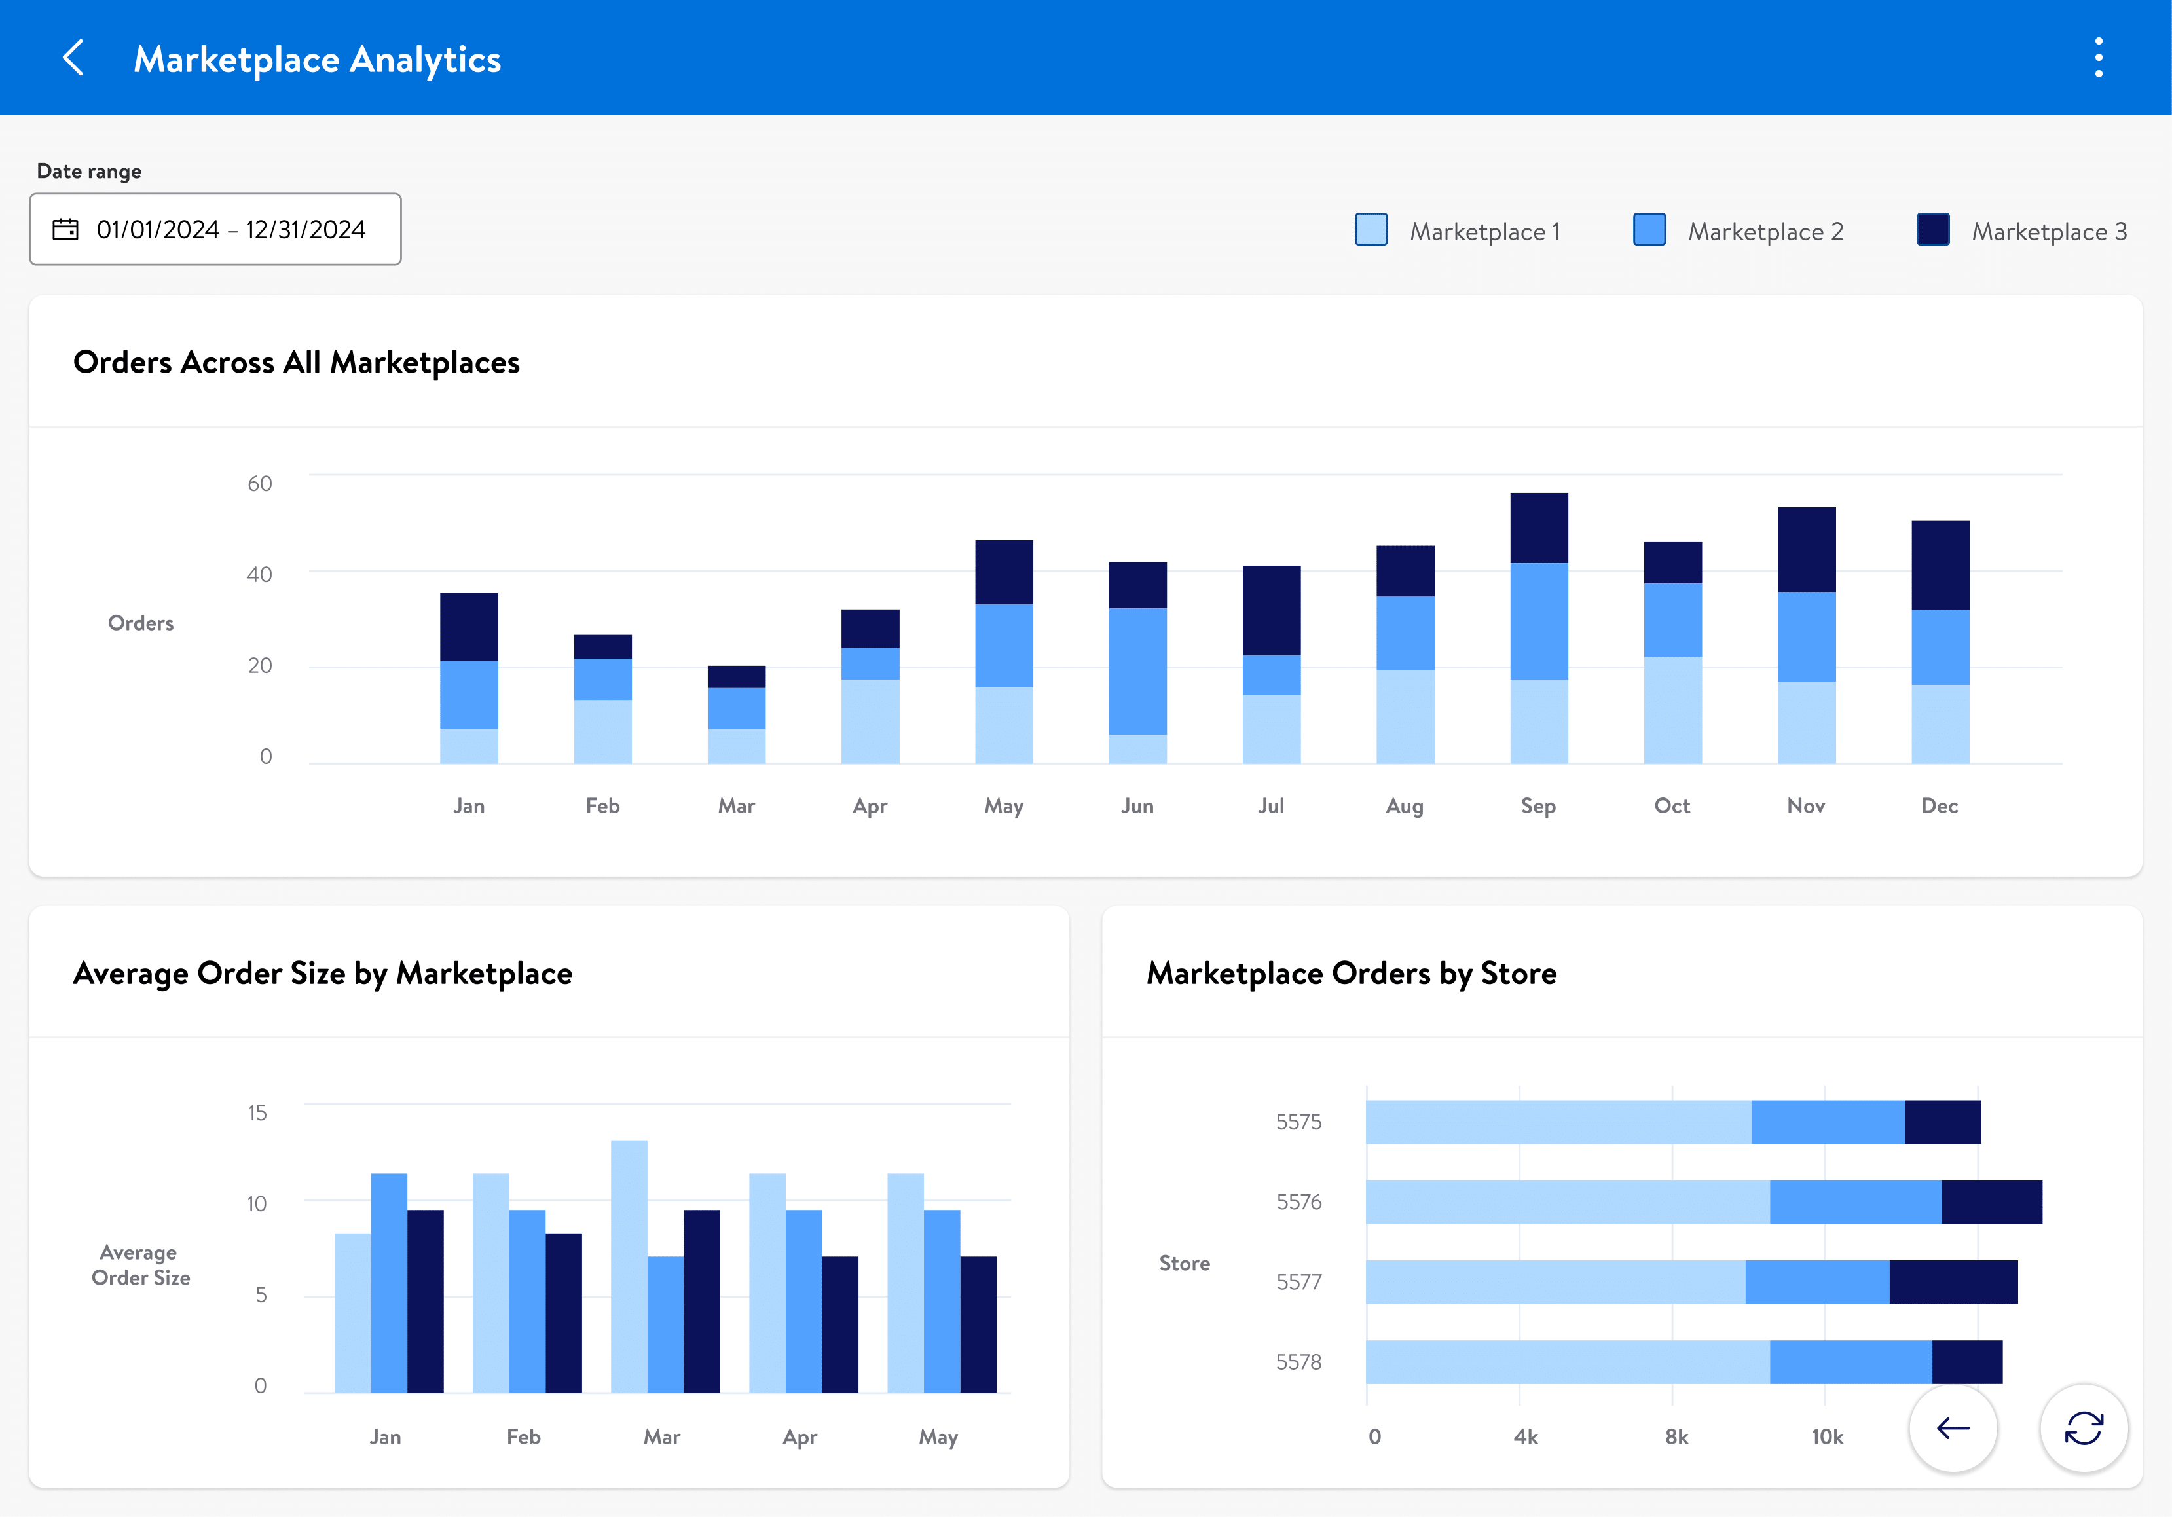
Task: Click the Marketplace Analytics title
Action: coord(317,60)
